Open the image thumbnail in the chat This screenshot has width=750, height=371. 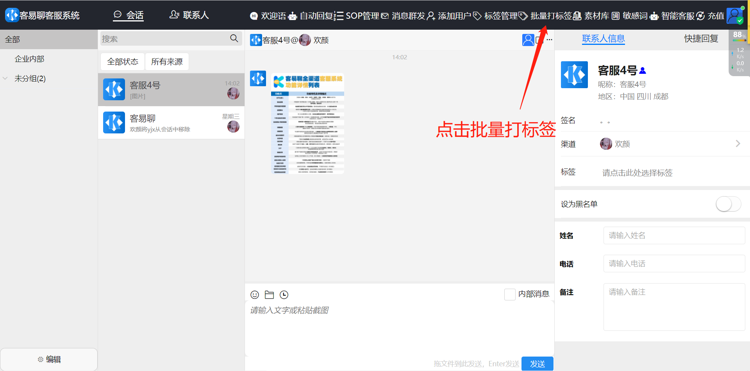(307, 123)
